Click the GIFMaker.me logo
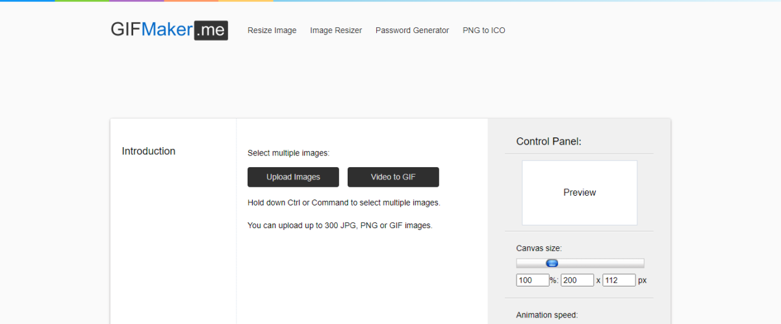Viewport: 781px width, 324px height. [x=169, y=30]
